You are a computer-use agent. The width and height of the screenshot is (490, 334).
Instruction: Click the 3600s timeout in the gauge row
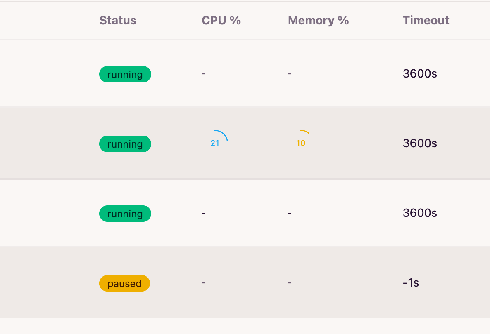(420, 143)
